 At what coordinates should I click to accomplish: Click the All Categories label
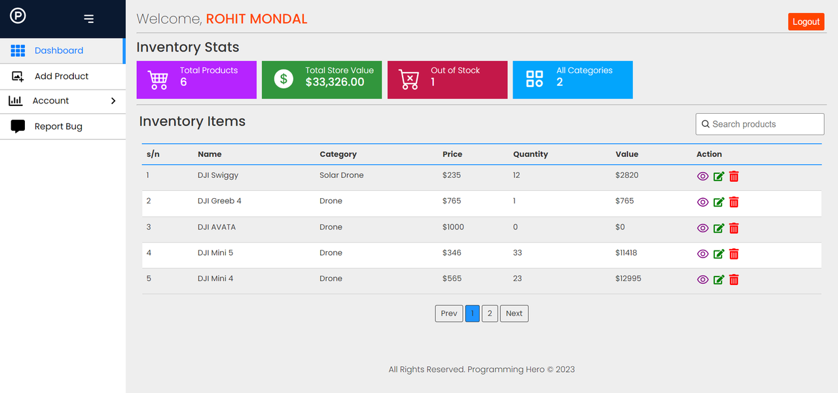click(x=585, y=70)
